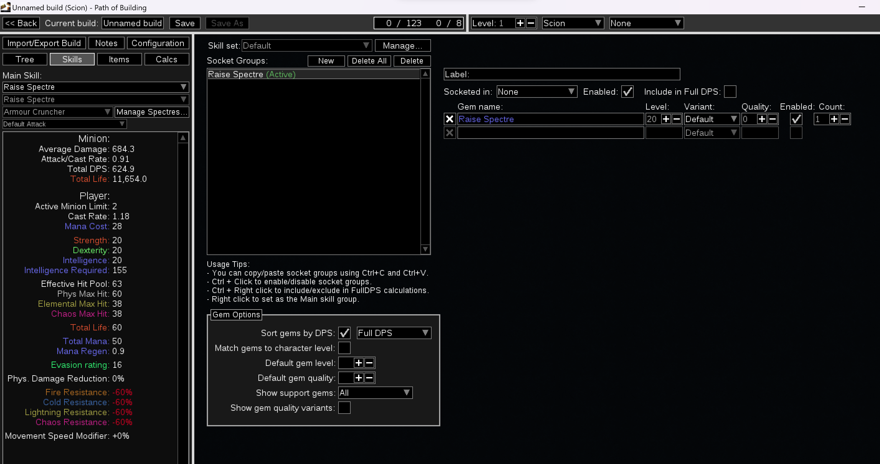880x464 pixels.
Task: Click the Label input field
Action: (x=574, y=74)
